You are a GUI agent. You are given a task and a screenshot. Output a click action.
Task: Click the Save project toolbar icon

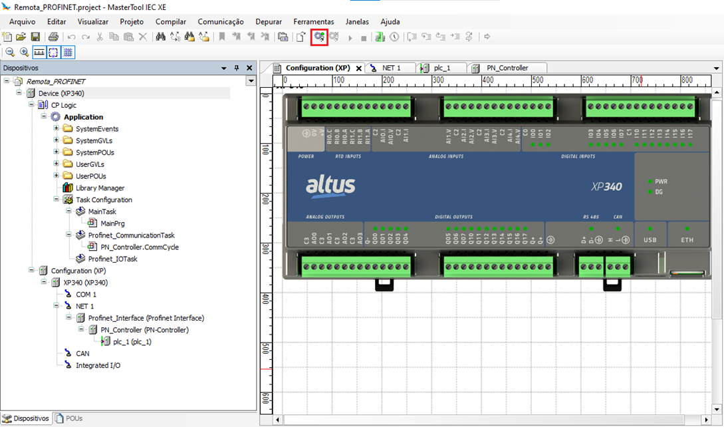(x=36, y=37)
